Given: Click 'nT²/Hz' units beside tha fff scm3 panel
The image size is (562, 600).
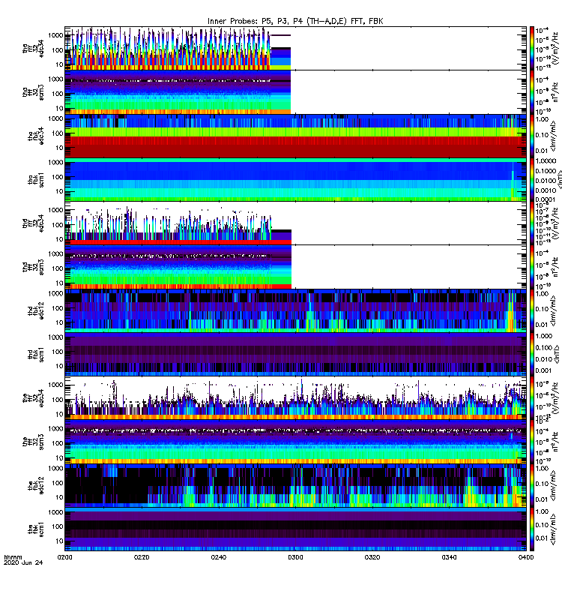Looking at the screenshot, I should [x=555, y=92].
